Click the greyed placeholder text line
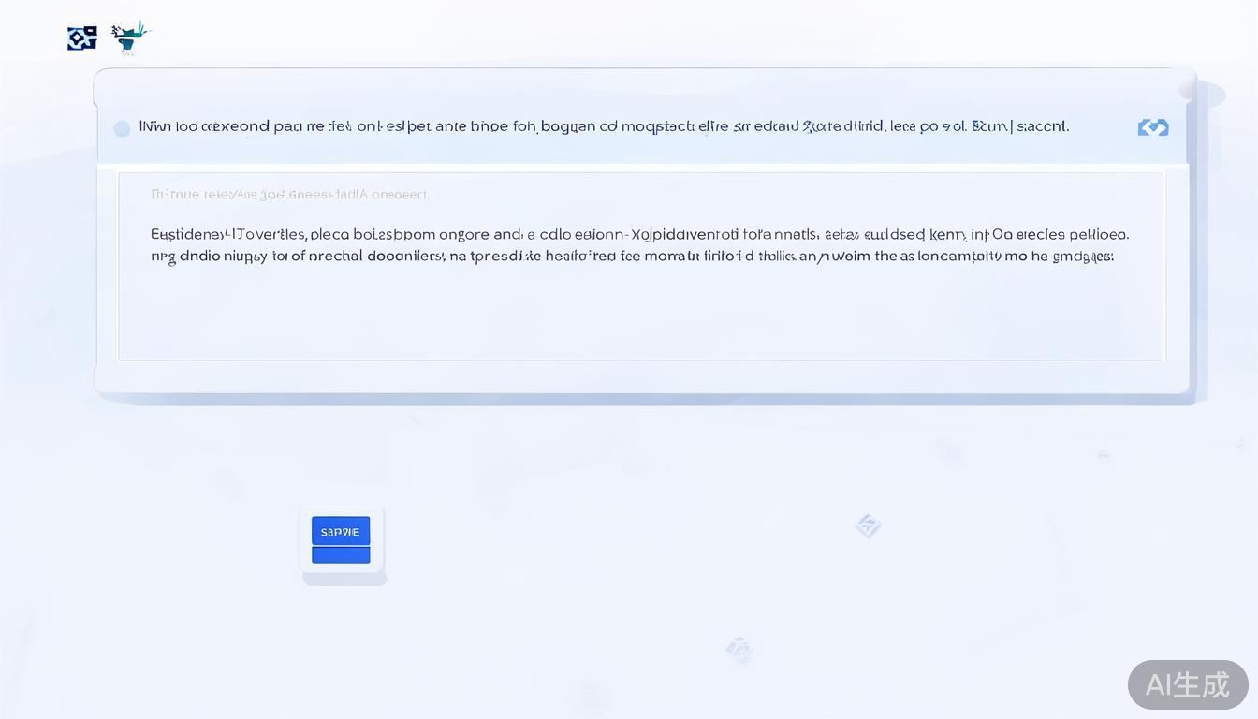 pyautogui.click(x=289, y=195)
